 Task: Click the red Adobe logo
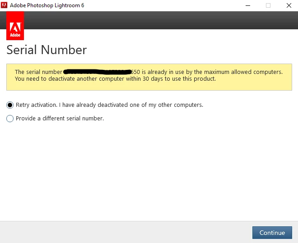click(x=15, y=26)
